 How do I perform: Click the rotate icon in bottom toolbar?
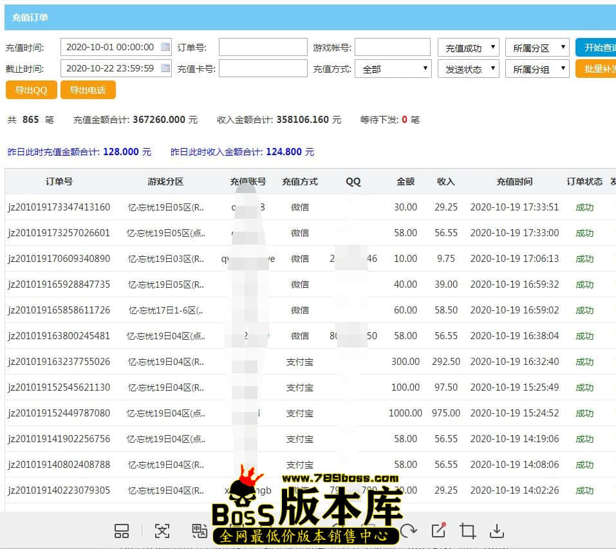408,531
